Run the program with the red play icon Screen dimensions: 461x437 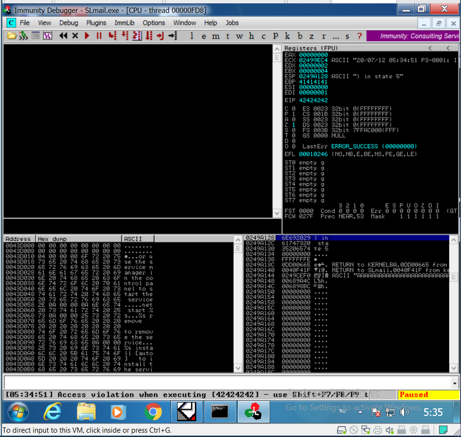tap(87, 36)
